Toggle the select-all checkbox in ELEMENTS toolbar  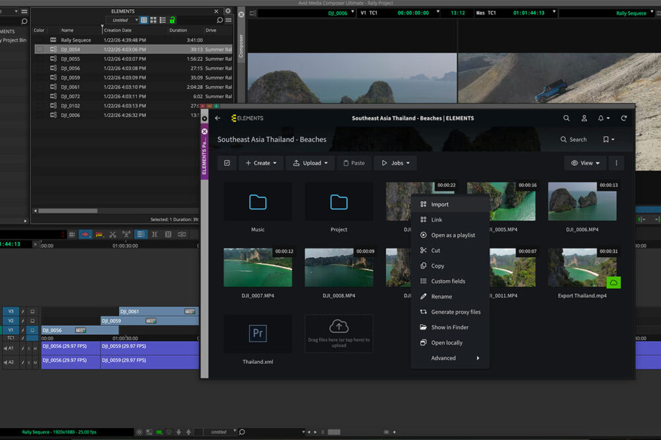tap(227, 163)
